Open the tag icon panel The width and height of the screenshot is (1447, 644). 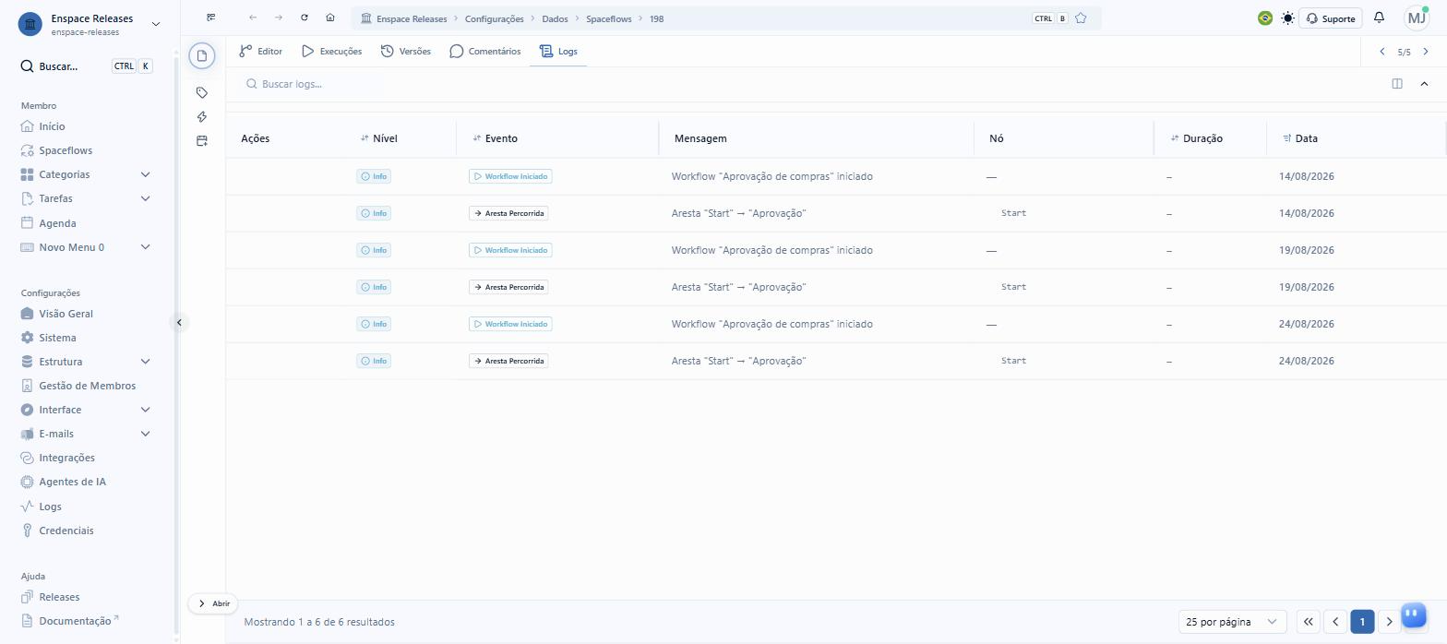click(x=202, y=92)
